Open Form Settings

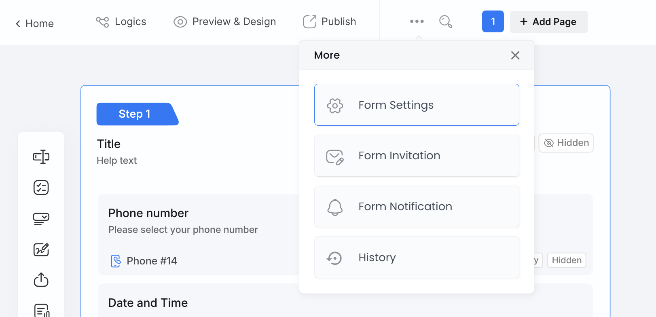(417, 105)
